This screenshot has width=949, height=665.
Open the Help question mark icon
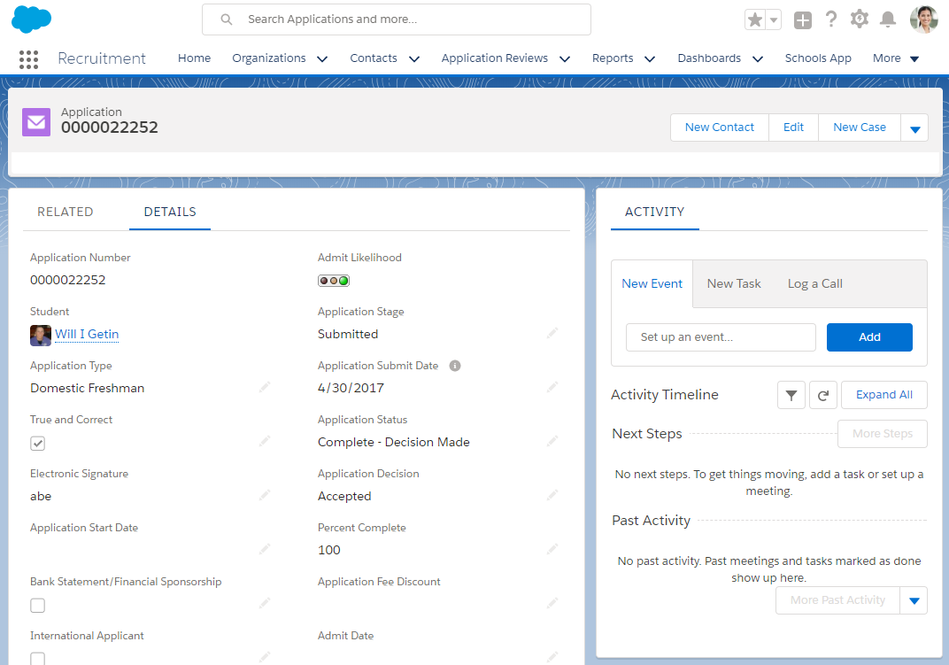coord(830,19)
